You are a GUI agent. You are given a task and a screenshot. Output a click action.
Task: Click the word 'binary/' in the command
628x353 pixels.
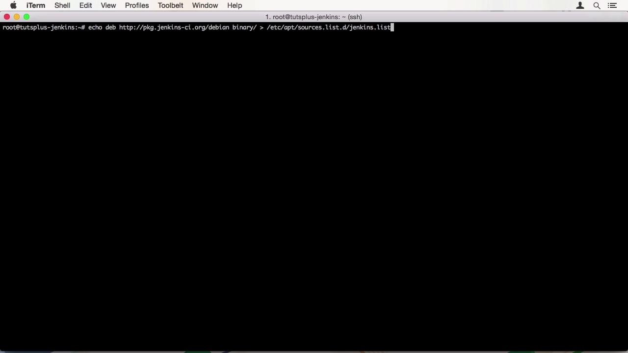[x=244, y=27]
